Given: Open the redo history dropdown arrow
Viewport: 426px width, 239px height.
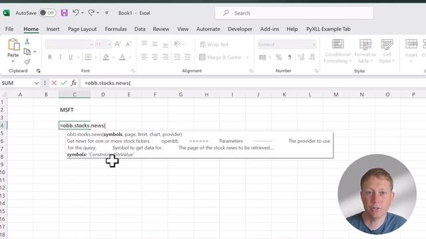Looking at the screenshot, I should point(98,13).
